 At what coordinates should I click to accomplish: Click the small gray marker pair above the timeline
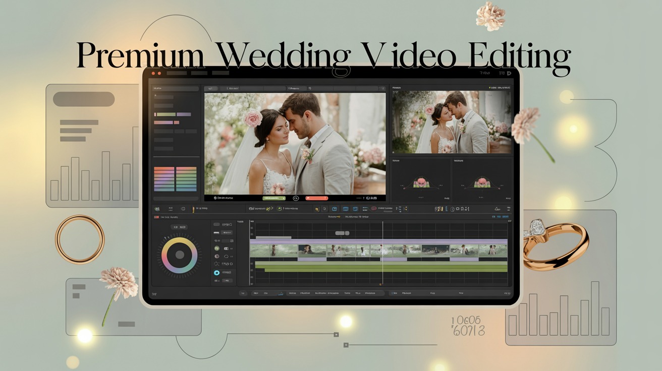pos(343,233)
